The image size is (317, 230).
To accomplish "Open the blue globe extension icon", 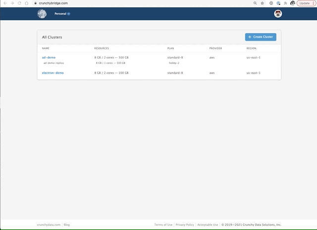I will coord(278,3).
